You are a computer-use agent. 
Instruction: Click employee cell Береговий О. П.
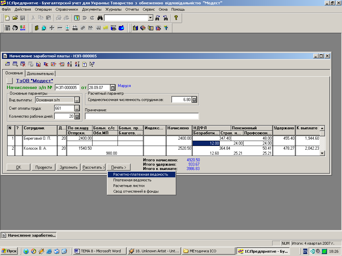[x=40, y=141]
